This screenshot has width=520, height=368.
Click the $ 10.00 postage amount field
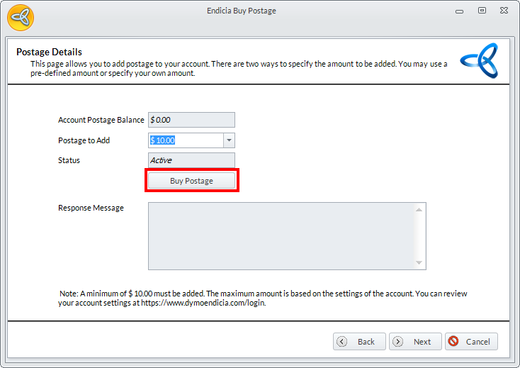pyautogui.click(x=186, y=140)
